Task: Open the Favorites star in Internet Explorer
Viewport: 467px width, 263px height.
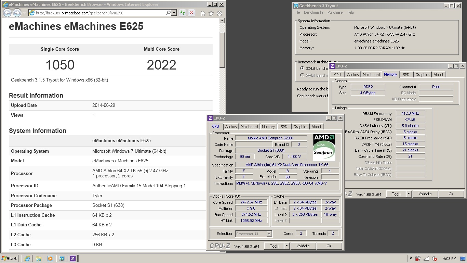Action: coord(211,13)
